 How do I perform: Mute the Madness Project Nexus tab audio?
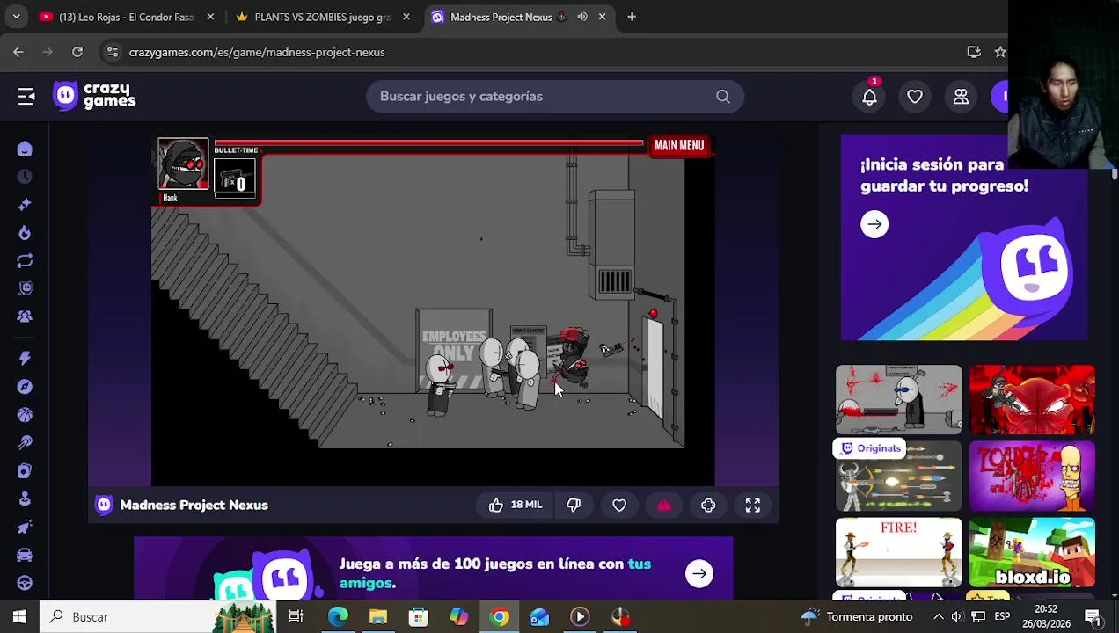click(581, 17)
